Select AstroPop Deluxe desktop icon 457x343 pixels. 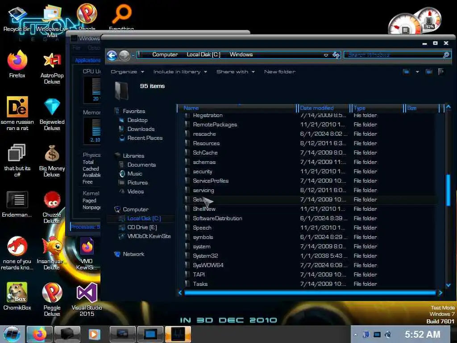(52, 68)
